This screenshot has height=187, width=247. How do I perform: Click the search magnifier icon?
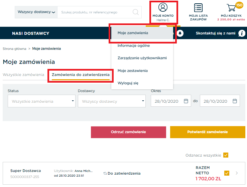(136, 12)
